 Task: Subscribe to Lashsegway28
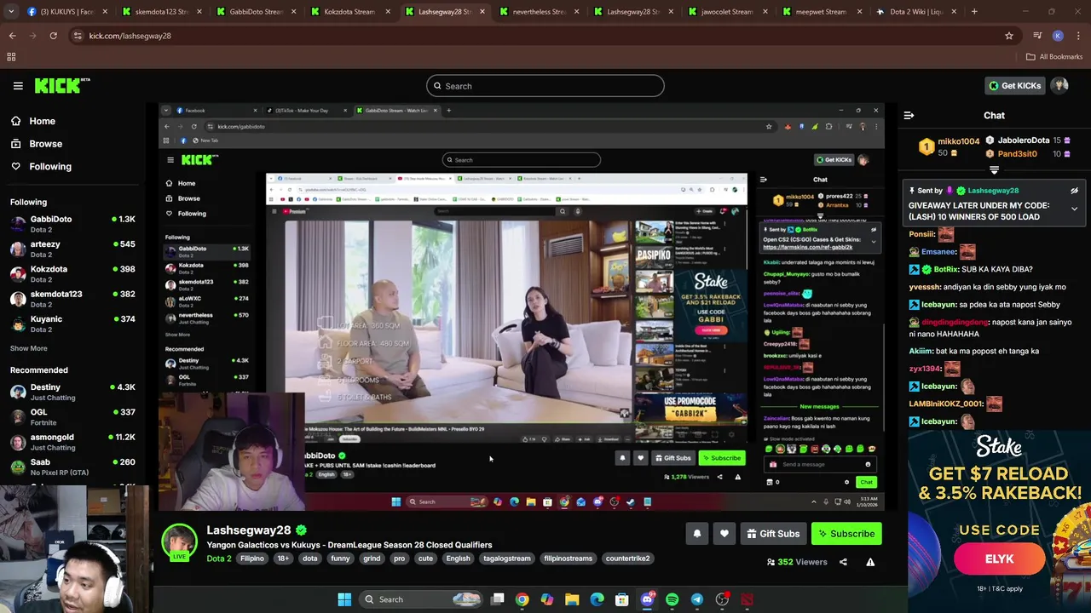coord(846,534)
